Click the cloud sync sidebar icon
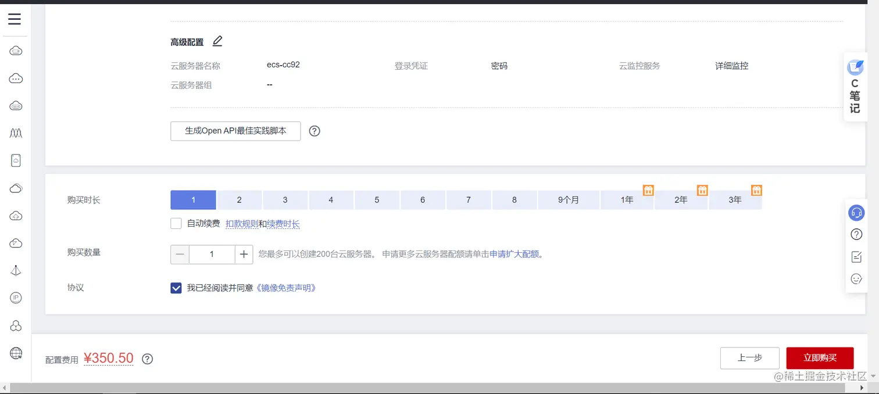Viewport: 879px width, 394px height. pos(16,243)
